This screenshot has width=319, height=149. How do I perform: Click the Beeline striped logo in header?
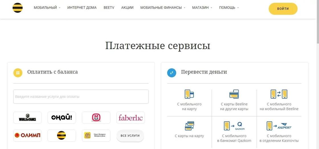17,8
